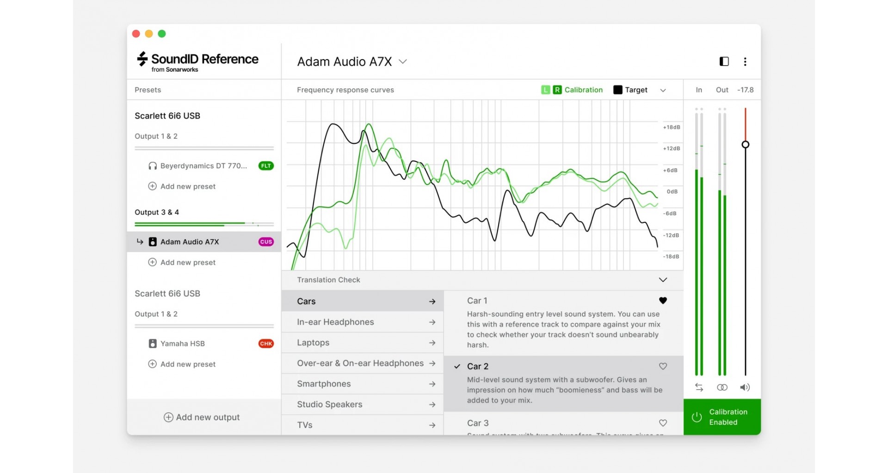The height and width of the screenshot is (473, 888).
Task: Add new preset under Adam Audio A7X
Action: point(182,262)
